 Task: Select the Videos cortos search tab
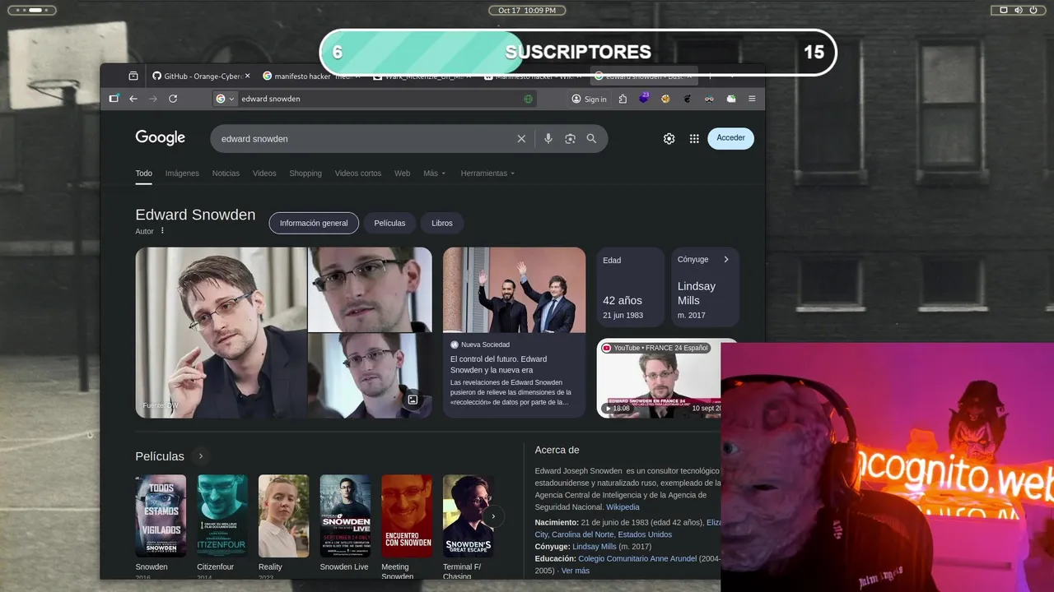(358, 173)
